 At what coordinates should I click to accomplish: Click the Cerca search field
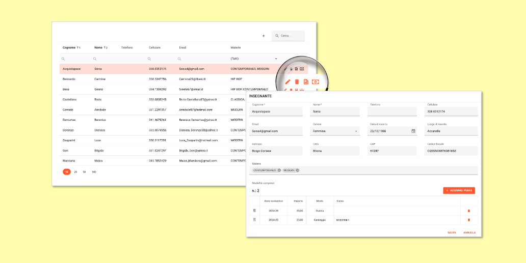[x=292, y=36]
